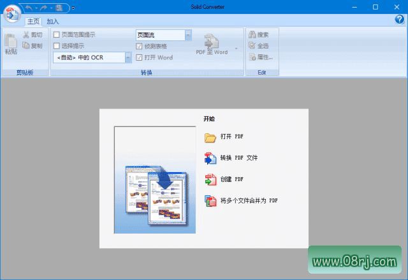
Task: Click the 打开 PDF text link
Action: (232, 136)
